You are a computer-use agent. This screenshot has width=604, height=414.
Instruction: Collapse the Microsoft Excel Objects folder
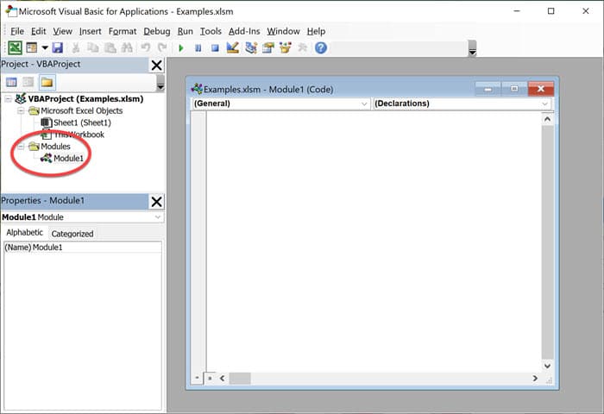point(21,111)
